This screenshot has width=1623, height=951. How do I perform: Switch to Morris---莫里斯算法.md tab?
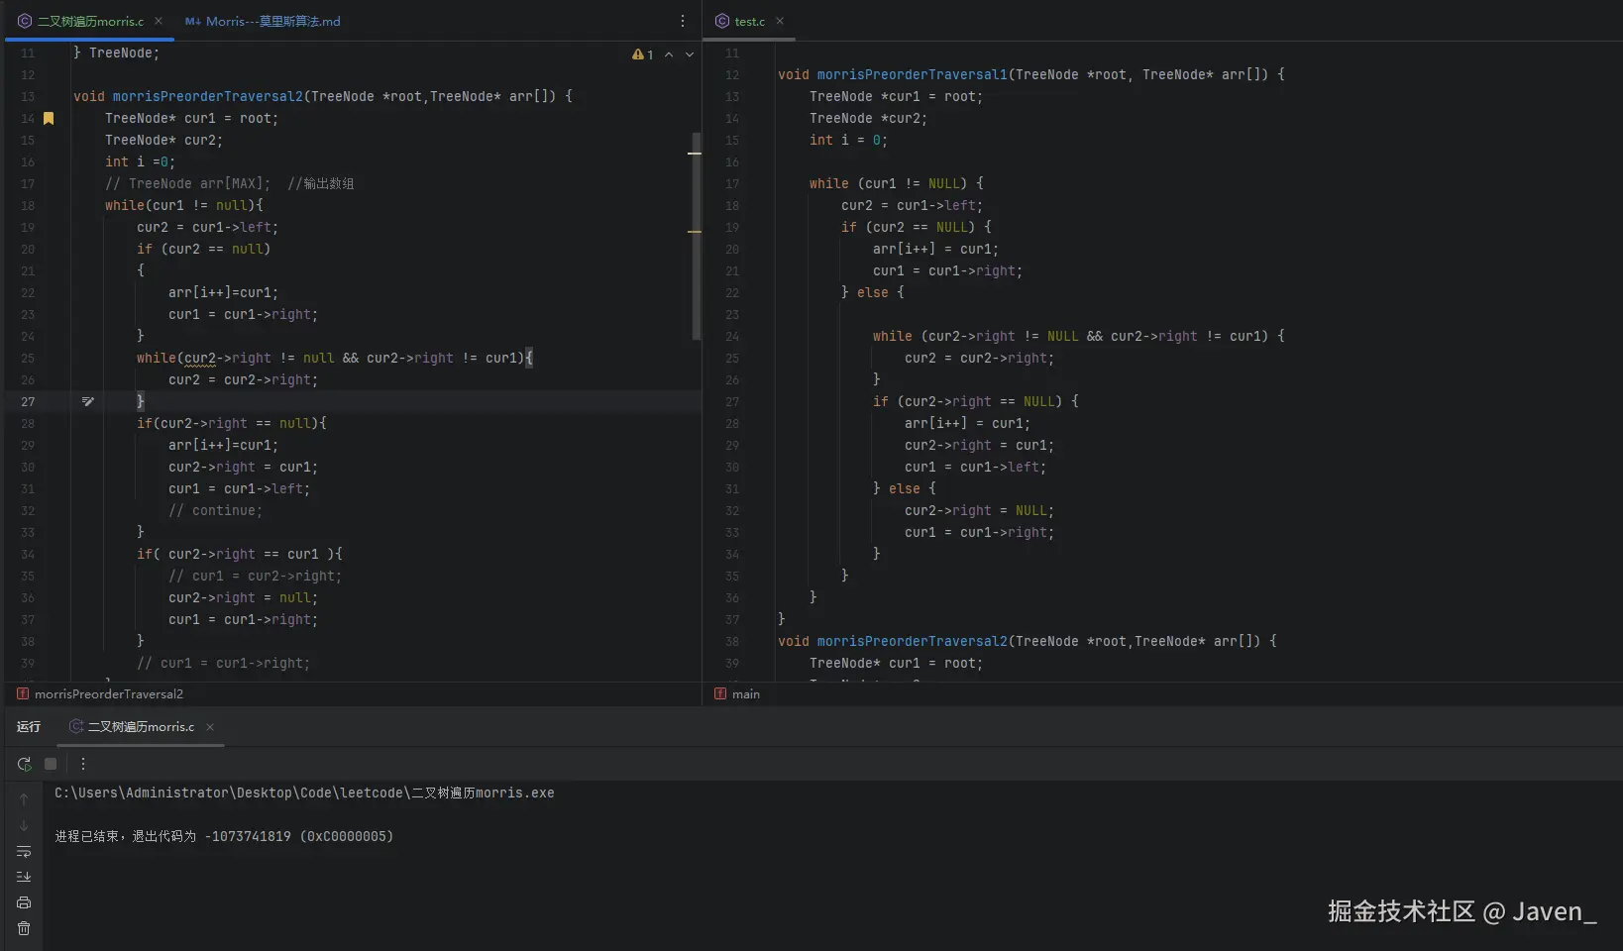(x=263, y=21)
